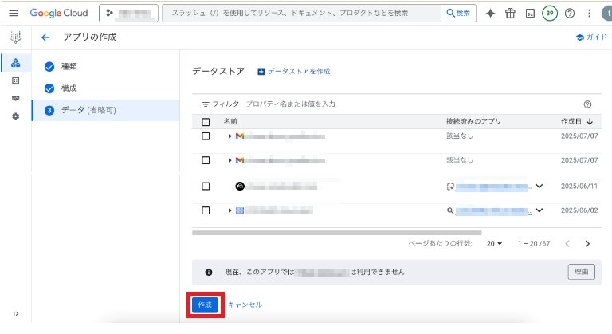
Task: Click the Gemini sparkle icon
Action: (x=490, y=14)
